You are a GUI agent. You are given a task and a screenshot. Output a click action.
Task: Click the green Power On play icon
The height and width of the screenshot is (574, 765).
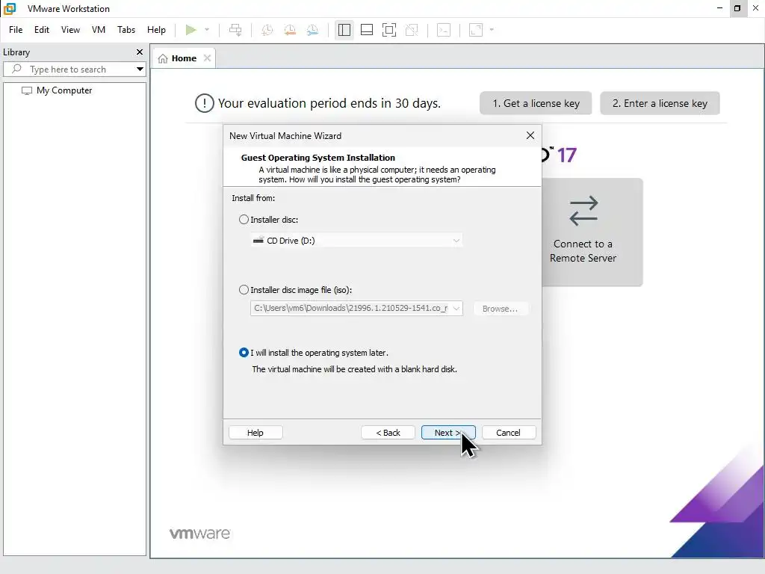[191, 30]
